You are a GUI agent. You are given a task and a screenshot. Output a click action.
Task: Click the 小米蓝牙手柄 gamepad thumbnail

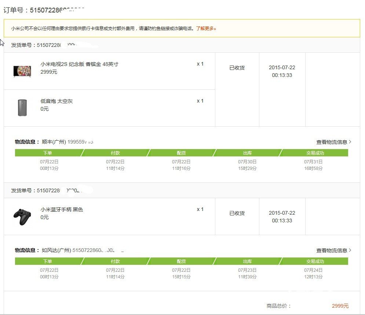(x=22, y=217)
